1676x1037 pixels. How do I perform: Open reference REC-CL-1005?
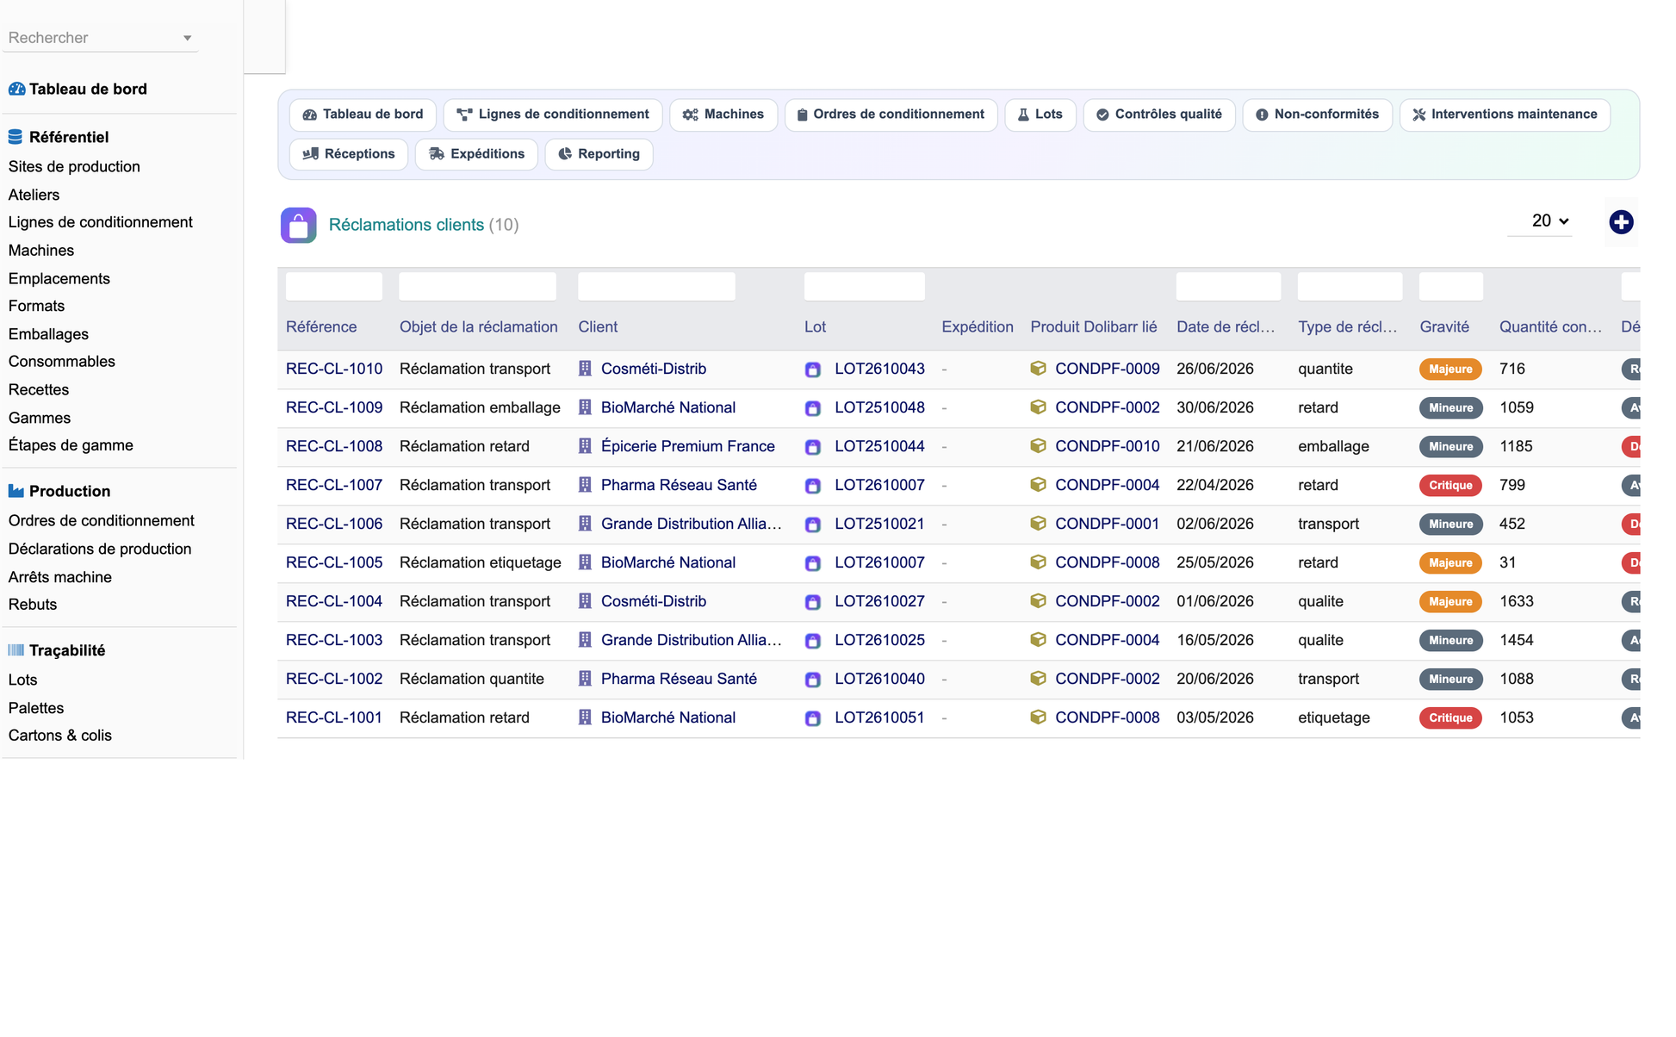tap(334, 562)
